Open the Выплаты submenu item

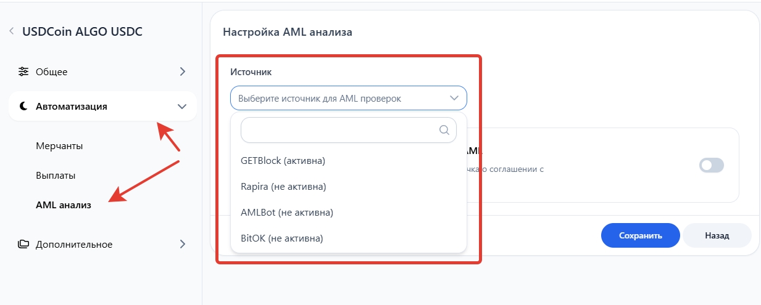tap(56, 176)
